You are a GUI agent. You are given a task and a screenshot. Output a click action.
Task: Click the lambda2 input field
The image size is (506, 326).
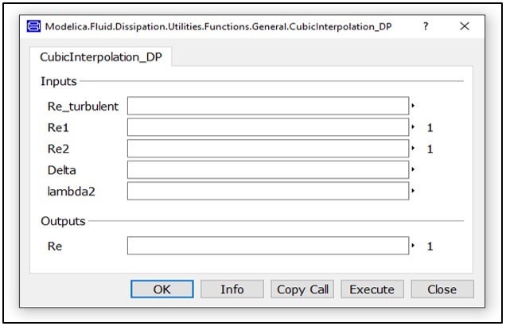coord(268,191)
